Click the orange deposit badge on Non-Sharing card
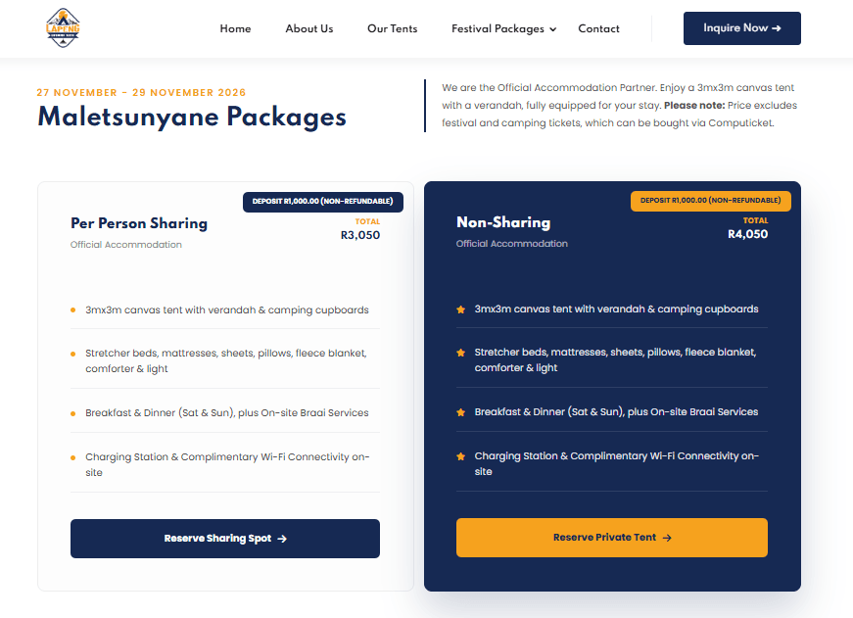The image size is (853, 618). tap(710, 201)
